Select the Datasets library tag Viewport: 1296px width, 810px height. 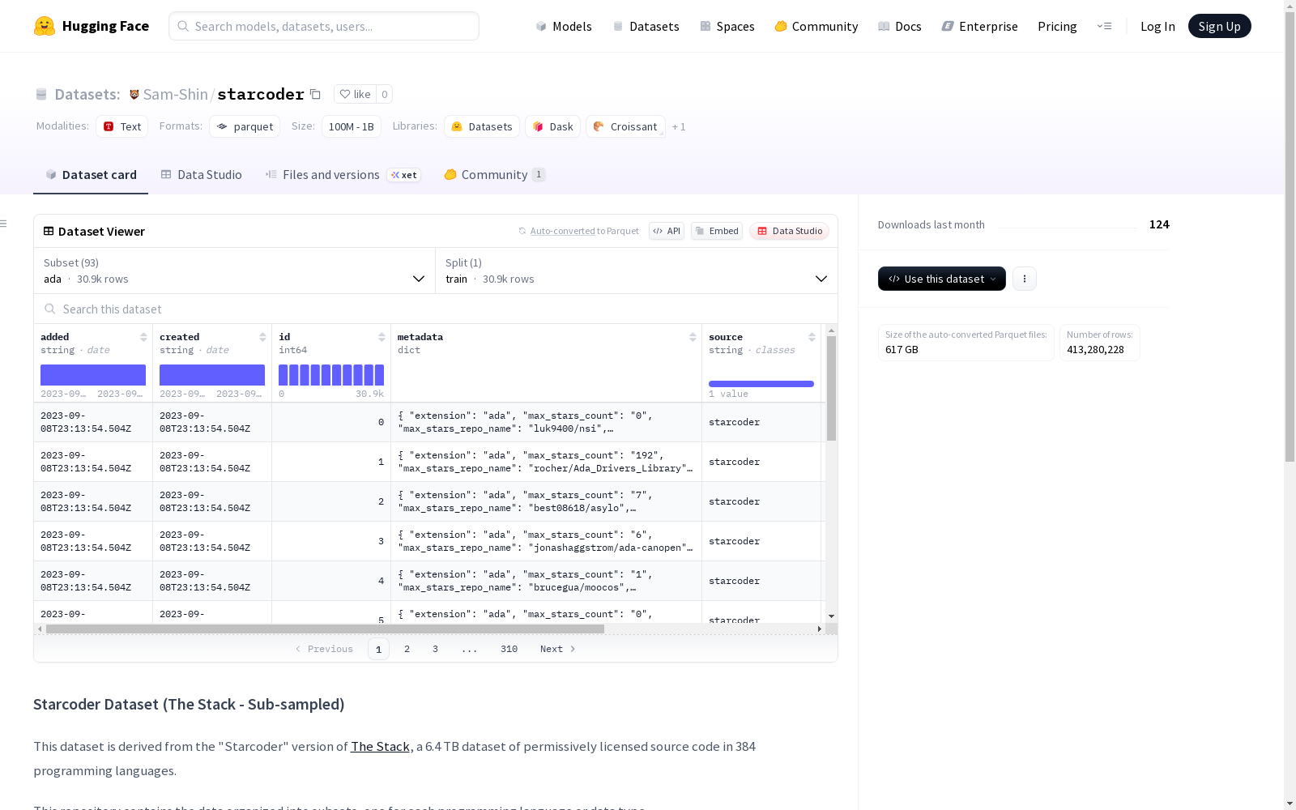tap(482, 126)
